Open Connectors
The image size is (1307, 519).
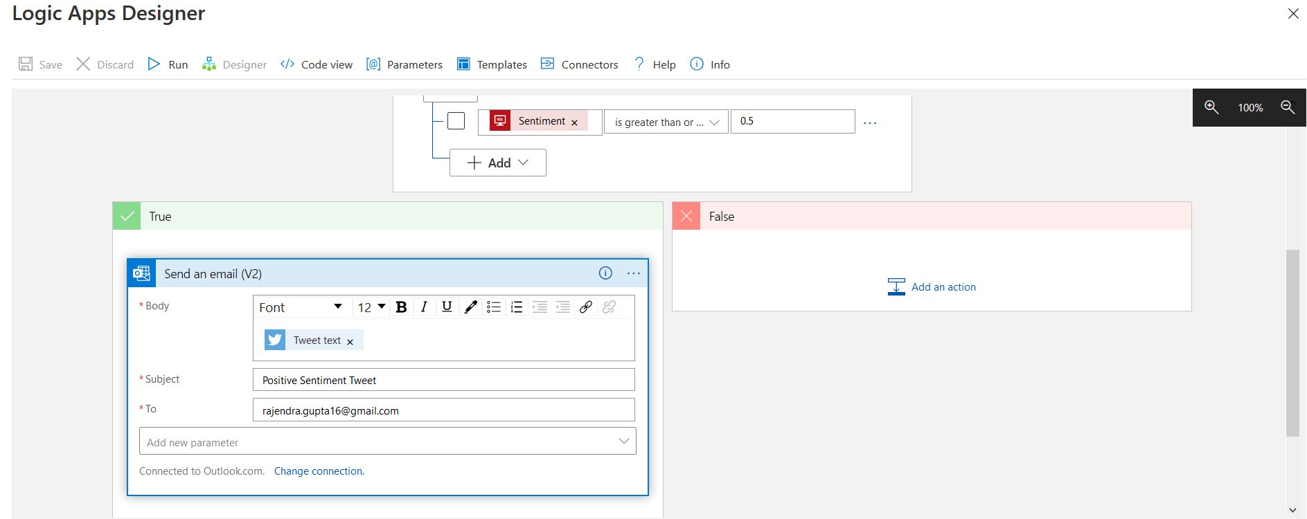(x=579, y=64)
